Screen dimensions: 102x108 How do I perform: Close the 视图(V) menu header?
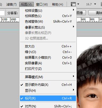(26, 5)
